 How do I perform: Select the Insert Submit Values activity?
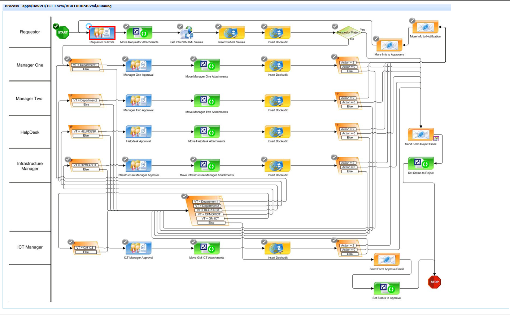[x=232, y=33]
